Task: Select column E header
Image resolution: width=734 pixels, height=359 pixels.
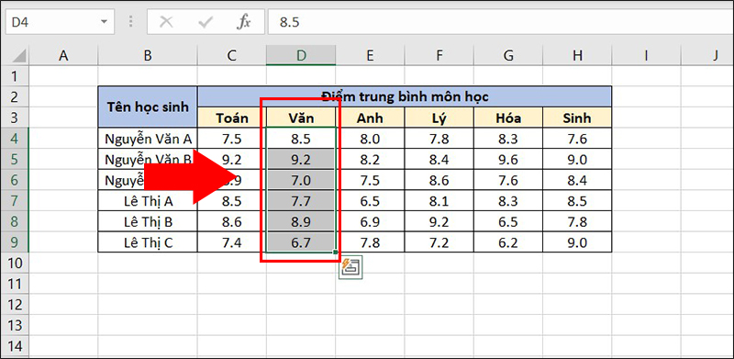Action: click(x=370, y=56)
